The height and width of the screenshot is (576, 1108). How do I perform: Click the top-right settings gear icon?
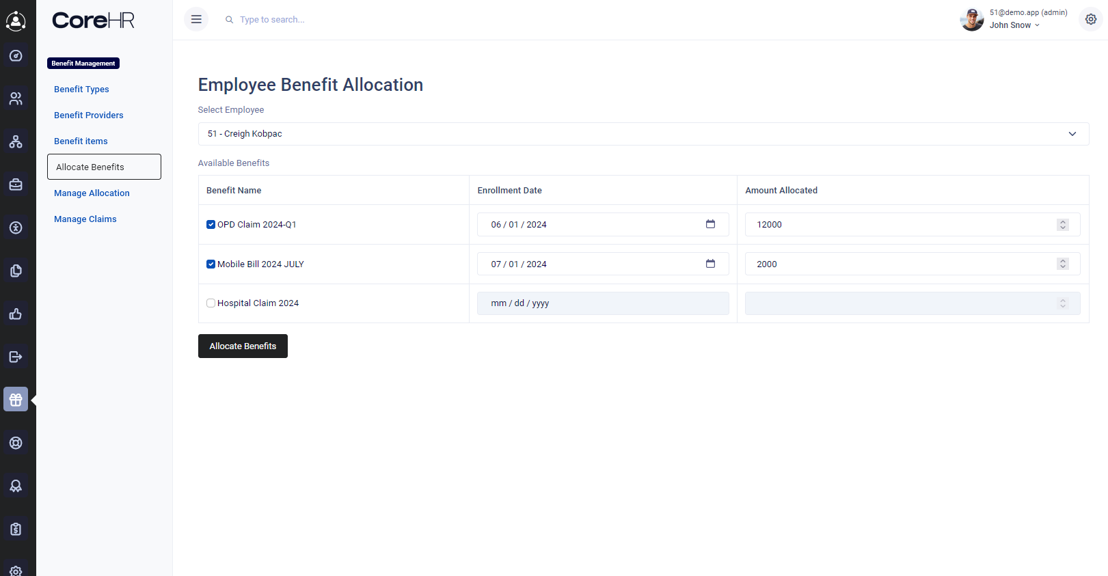coord(1091,19)
